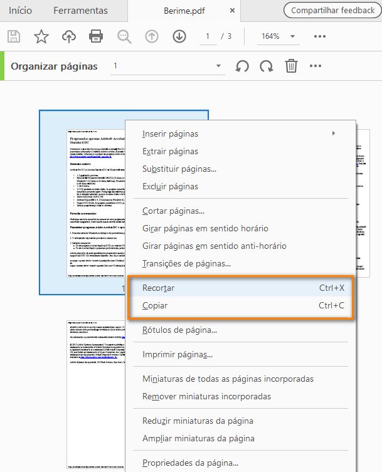382x472 pixels.
Task: Select Ampliar miniaturas da página
Action: pos(240,438)
